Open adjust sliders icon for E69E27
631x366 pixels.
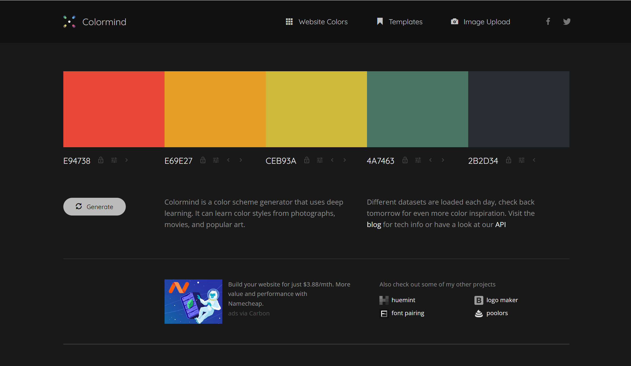click(216, 160)
